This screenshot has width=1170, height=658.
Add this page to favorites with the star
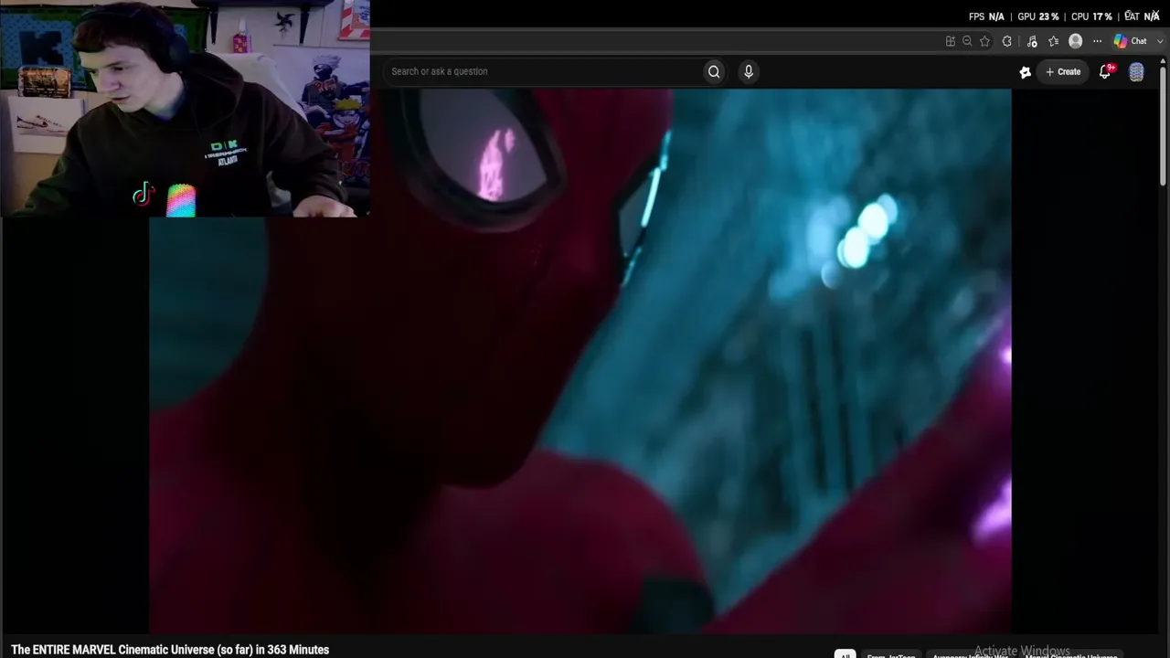pos(984,41)
